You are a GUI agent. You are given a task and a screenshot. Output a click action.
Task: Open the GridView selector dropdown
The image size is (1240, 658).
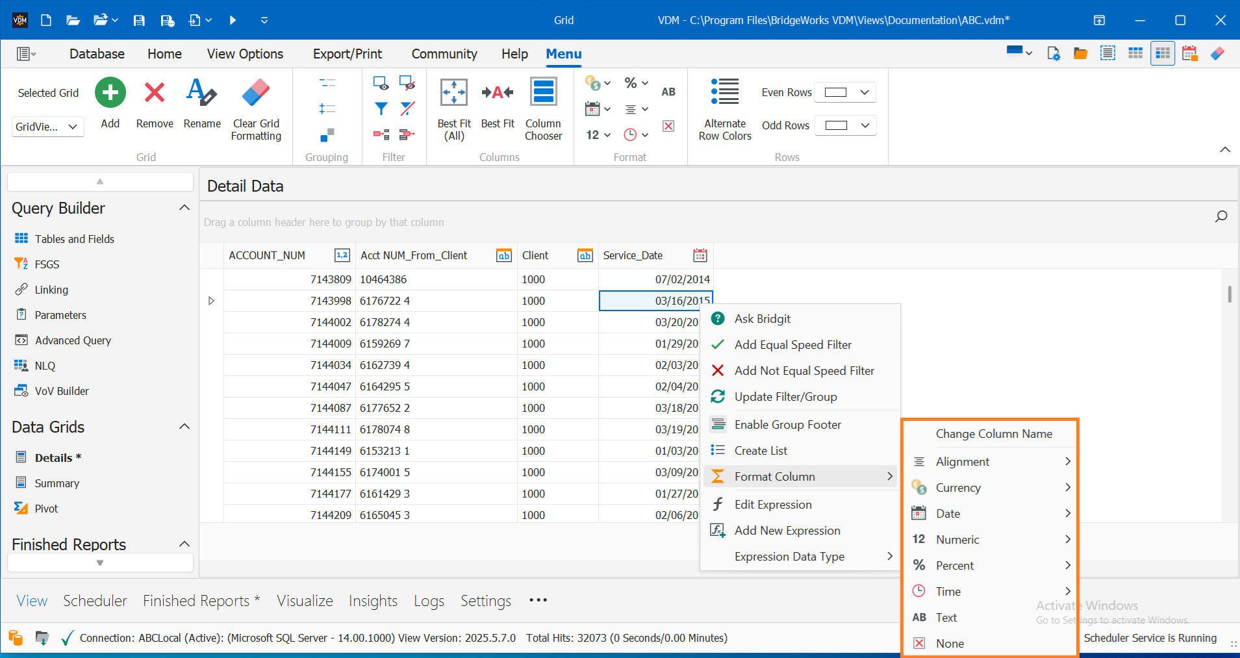coord(47,127)
